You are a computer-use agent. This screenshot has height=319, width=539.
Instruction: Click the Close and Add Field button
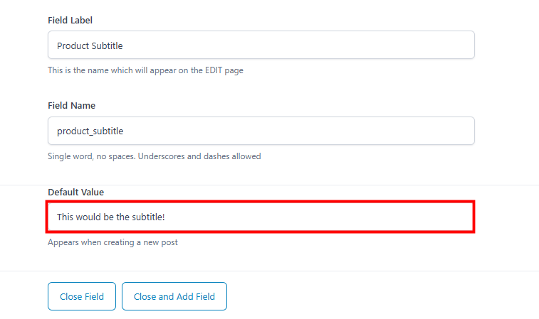(174, 296)
